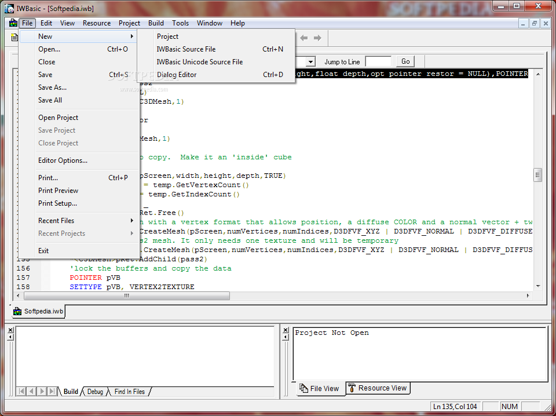Click the Jump to Line input field
Screen dimensions: 556x416
pos(378,62)
